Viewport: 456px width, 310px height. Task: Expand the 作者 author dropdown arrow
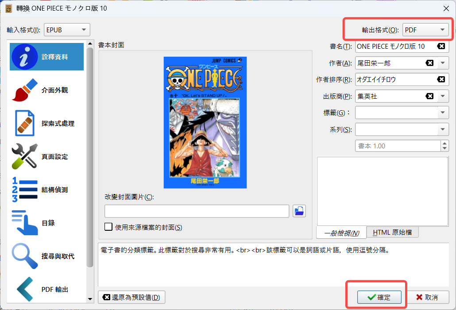[x=443, y=63]
